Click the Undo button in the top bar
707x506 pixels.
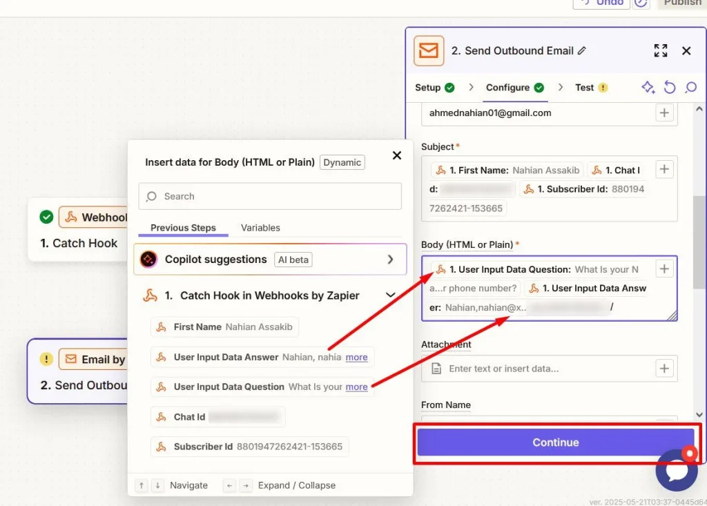point(601,3)
